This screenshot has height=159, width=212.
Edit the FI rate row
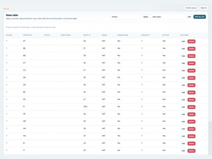(x=183, y=107)
